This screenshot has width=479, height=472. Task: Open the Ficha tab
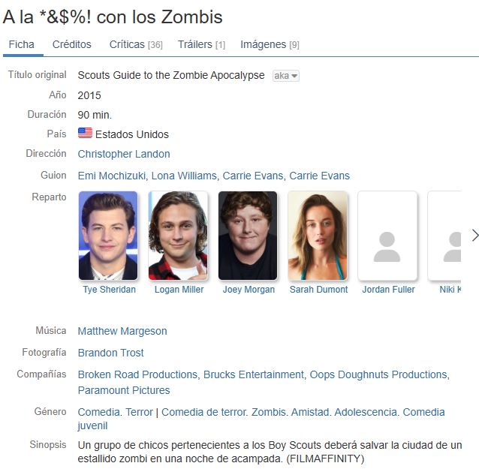21,44
